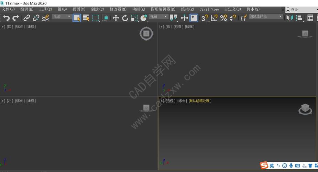This screenshot has width=318, height=172.
Task: Toggle the Spinner Snap icon
Action: click(233, 18)
